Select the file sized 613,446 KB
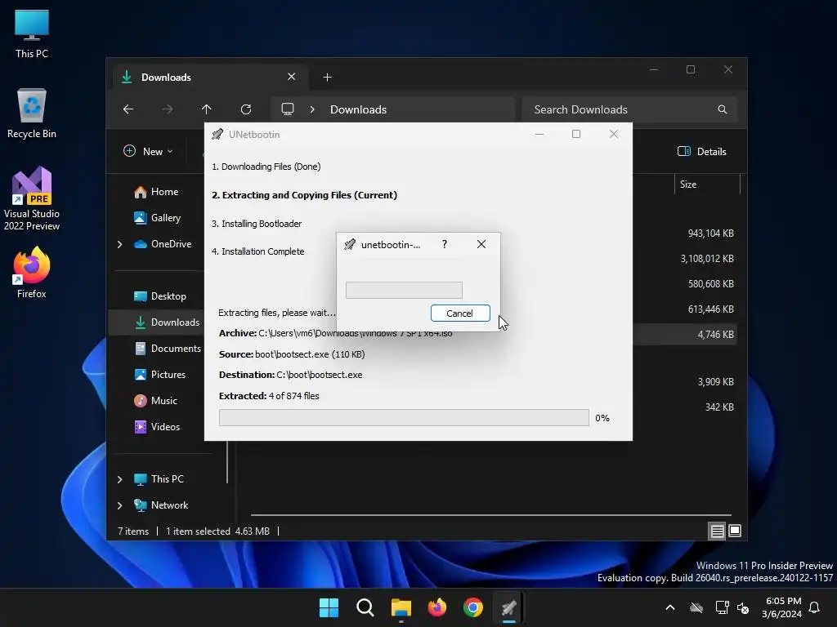The height and width of the screenshot is (627, 837). (x=710, y=309)
